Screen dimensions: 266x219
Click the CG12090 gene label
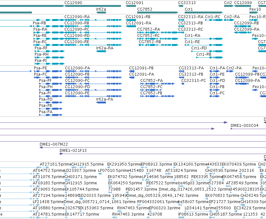(73, 3)
